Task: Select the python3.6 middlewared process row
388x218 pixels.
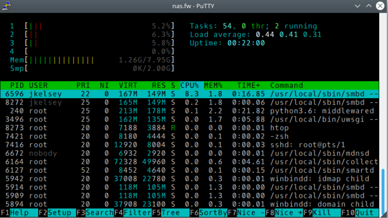Action: [x=190, y=111]
